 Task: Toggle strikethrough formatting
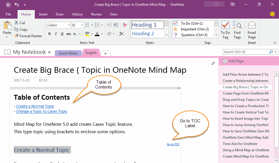pyautogui.click(x=68, y=34)
